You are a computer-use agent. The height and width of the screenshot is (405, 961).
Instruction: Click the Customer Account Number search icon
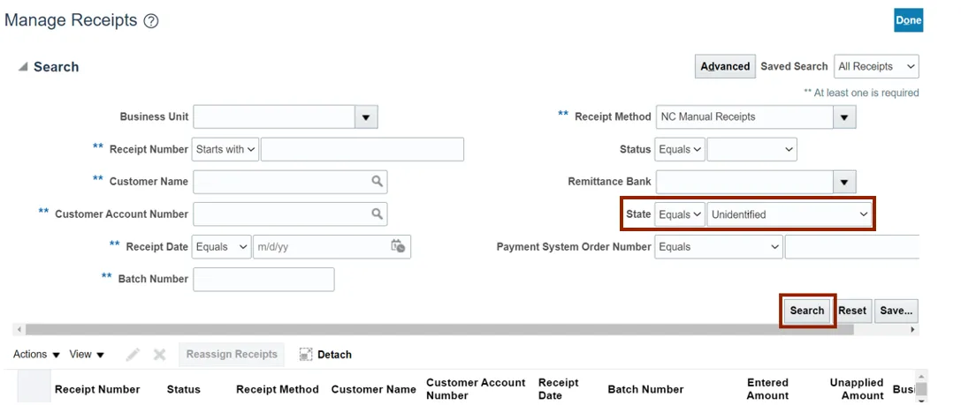(378, 214)
